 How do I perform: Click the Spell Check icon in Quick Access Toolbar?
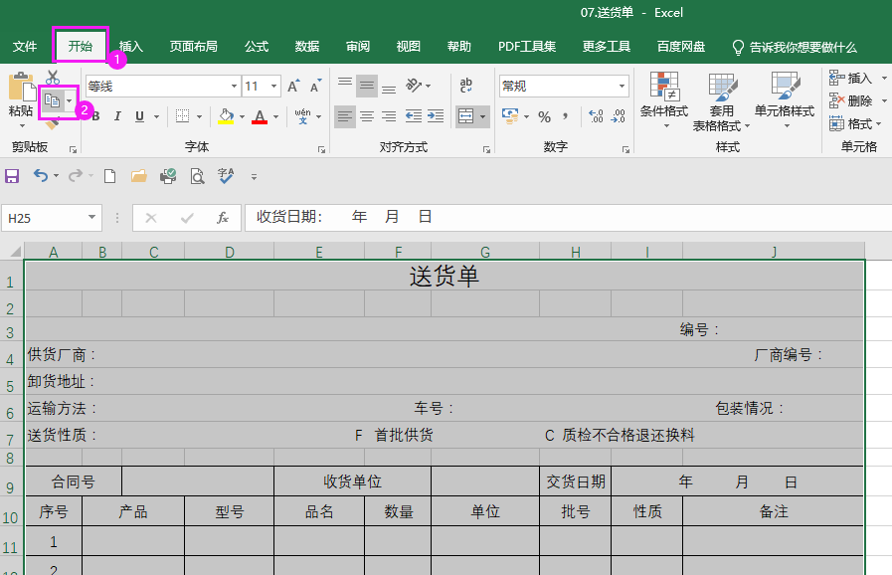coord(226,176)
